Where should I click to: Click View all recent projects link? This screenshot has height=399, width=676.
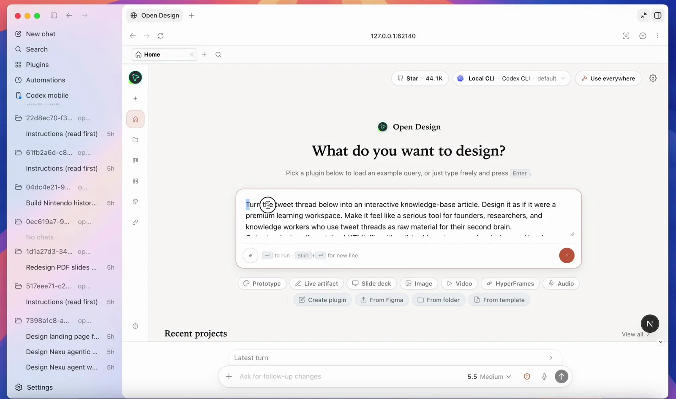point(635,334)
